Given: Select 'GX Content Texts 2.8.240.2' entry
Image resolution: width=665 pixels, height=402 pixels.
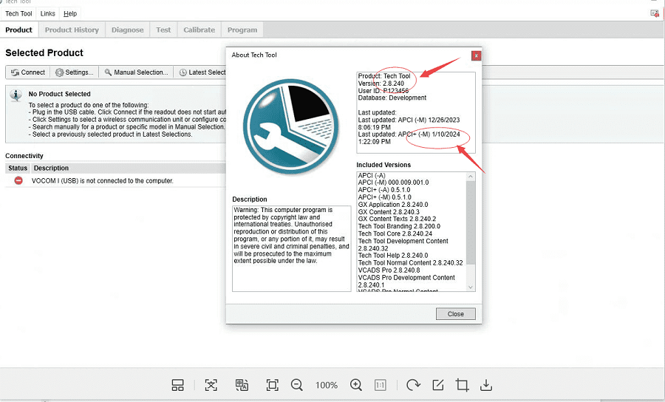Looking at the screenshot, I should click(397, 219).
